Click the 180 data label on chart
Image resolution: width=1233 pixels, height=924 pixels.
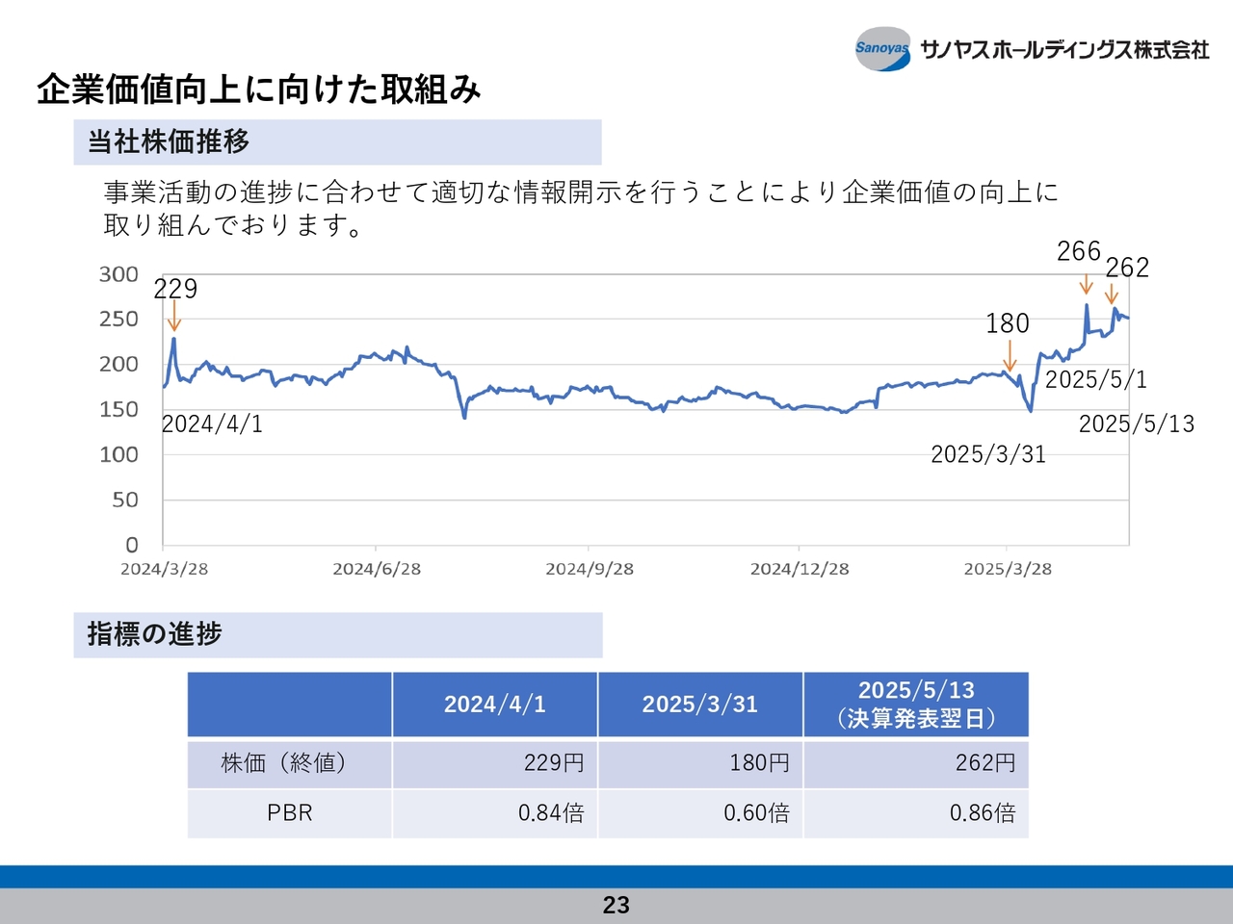(x=1008, y=323)
